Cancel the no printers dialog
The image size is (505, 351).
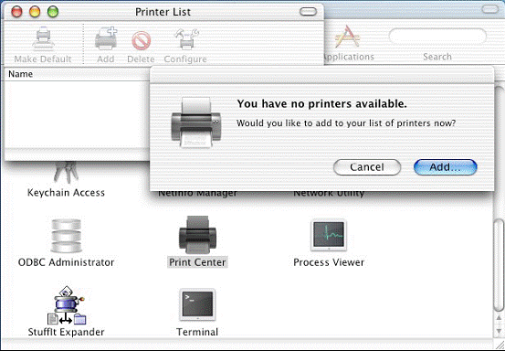[367, 167]
